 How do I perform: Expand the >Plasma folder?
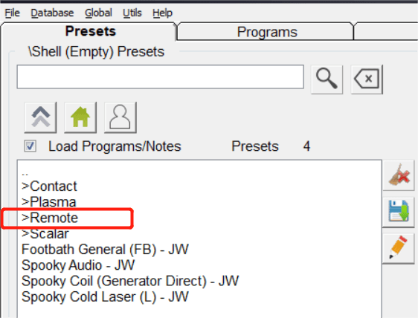pyautogui.click(x=49, y=202)
